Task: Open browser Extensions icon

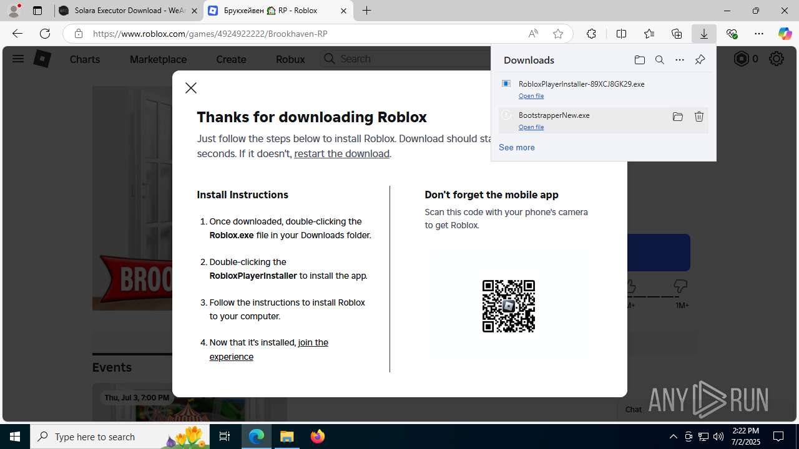Action: pos(591,34)
